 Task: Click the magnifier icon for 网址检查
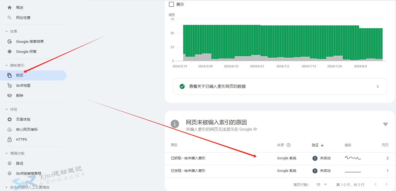tap(10, 18)
